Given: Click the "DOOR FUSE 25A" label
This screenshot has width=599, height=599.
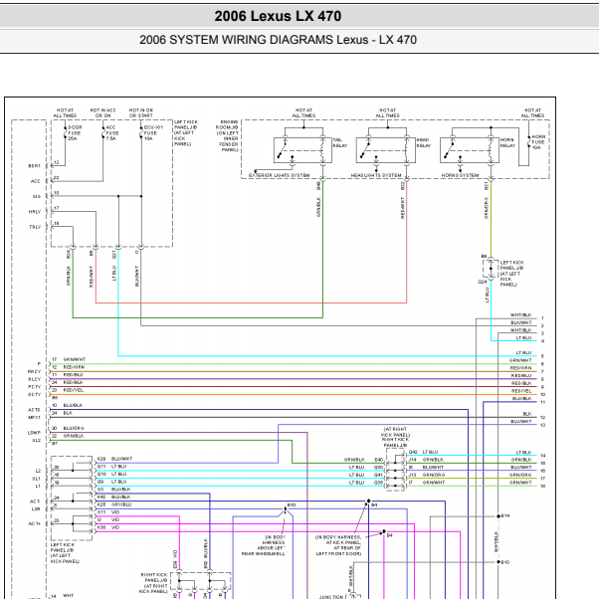Looking at the screenshot, I should point(75,133).
